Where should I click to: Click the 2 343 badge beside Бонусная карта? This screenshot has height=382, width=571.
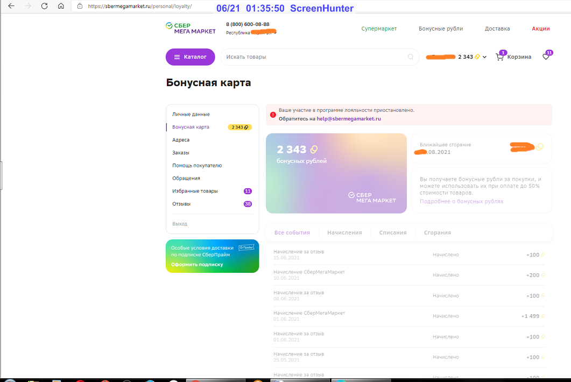point(239,127)
